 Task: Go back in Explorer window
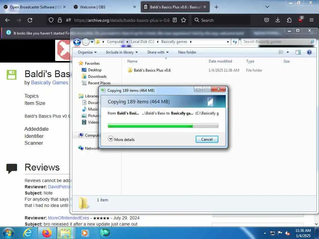point(77,42)
